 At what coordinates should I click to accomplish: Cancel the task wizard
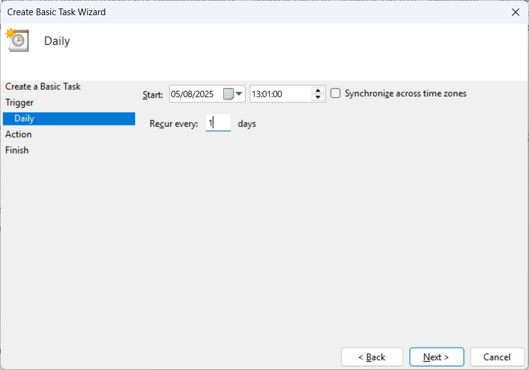pyautogui.click(x=497, y=357)
